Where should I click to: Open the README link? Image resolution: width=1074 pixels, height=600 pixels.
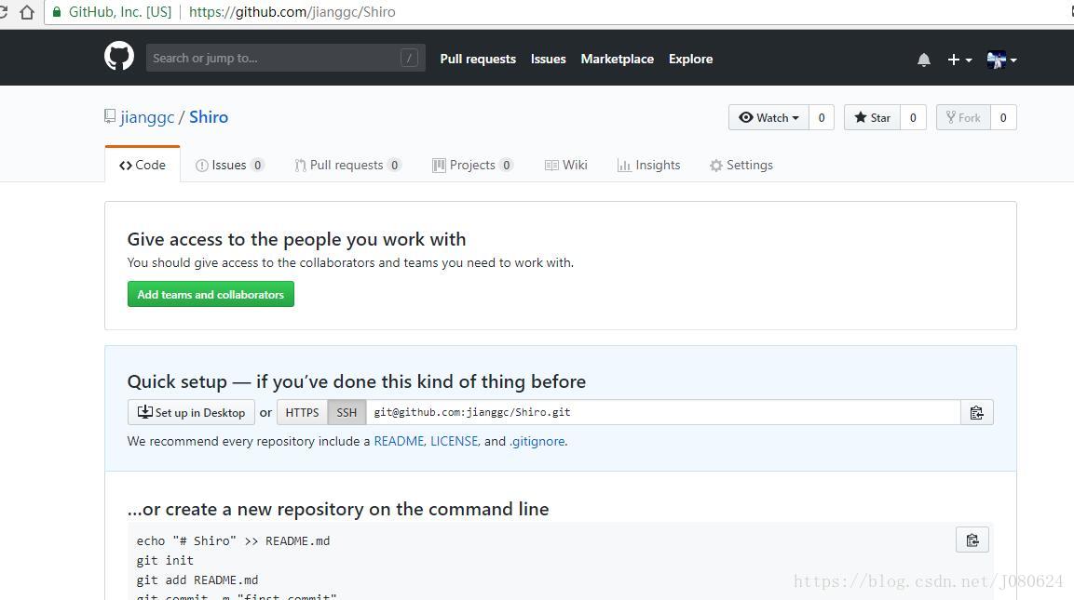coord(399,441)
